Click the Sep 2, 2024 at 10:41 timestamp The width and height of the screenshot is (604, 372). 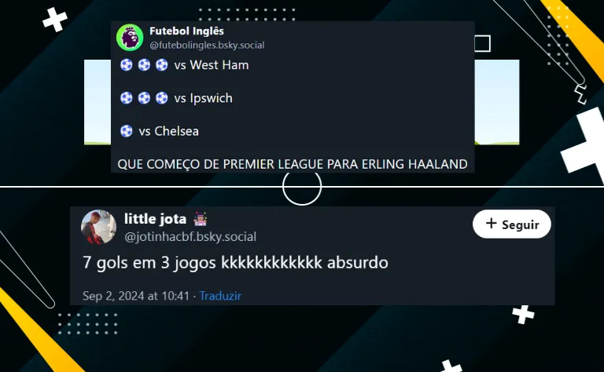pos(136,296)
